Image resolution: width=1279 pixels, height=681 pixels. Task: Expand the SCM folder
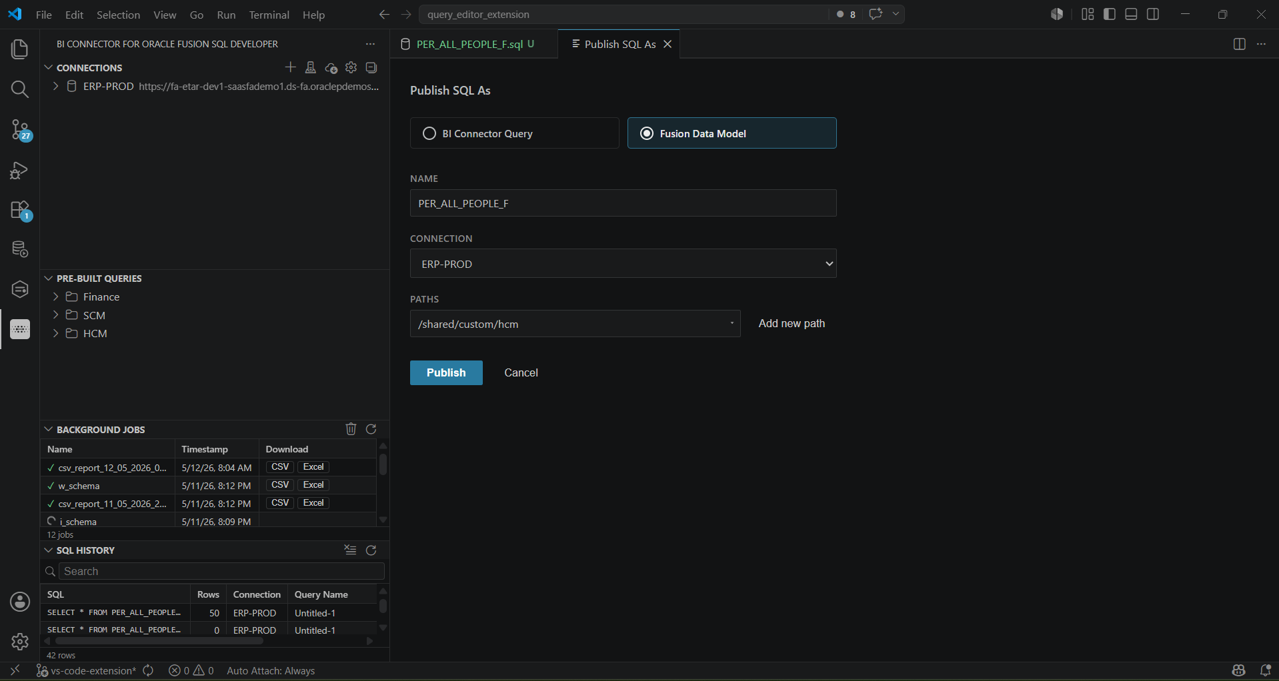(55, 315)
